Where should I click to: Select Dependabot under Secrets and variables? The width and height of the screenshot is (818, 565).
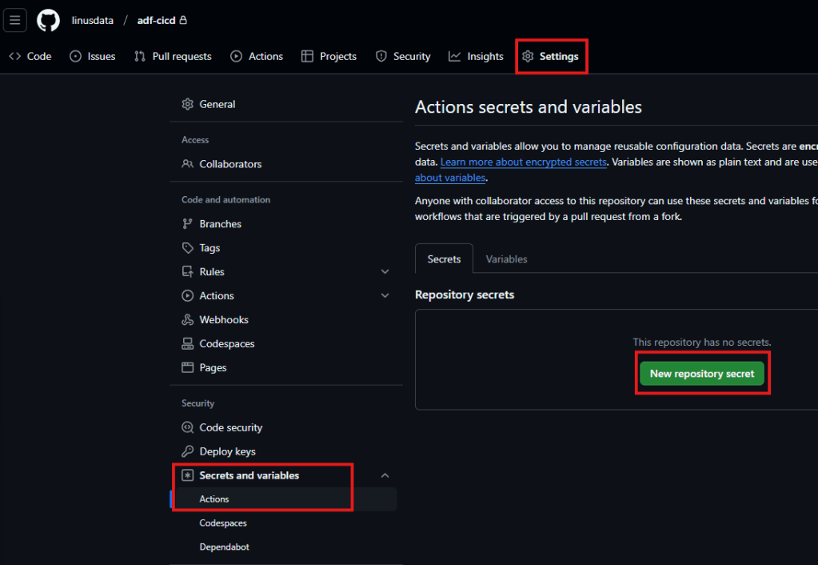click(x=224, y=547)
